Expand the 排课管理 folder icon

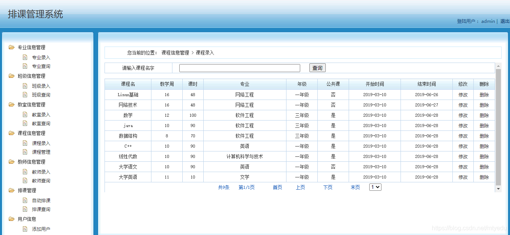coord(11,190)
